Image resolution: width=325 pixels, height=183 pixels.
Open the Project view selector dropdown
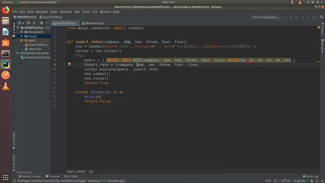tap(21, 23)
